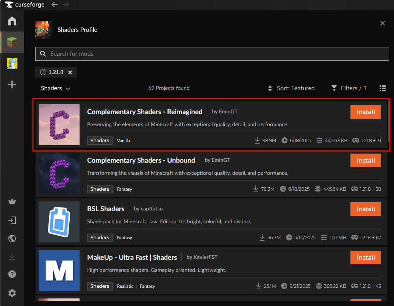Remove the 1.21.8 version filter chip
The width and height of the screenshot is (394, 306).
(70, 72)
